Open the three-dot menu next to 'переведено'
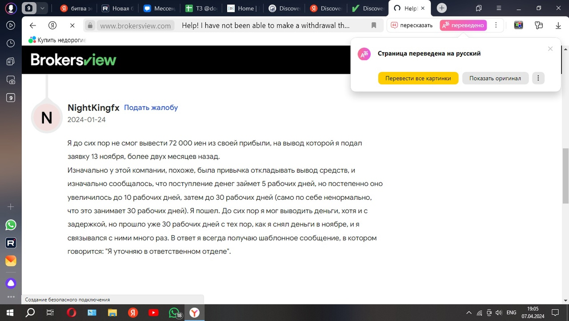Screen dimensions: 569x321 coord(496,25)
